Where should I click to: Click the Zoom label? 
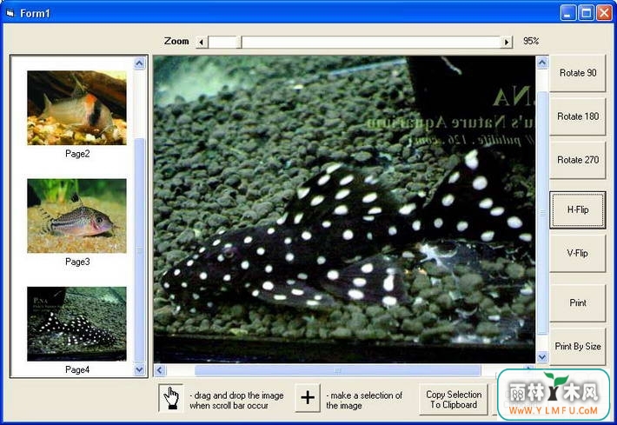pyautogui.click(x=176, y=42)
